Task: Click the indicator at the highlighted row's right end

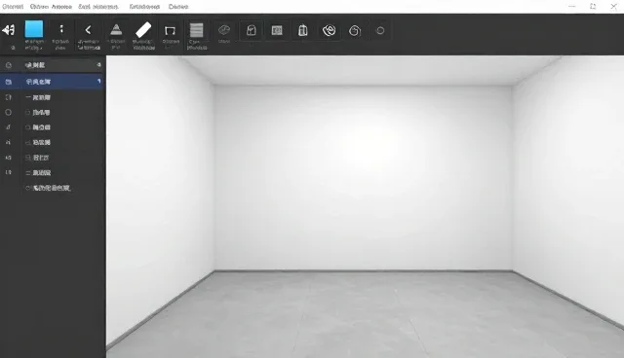Action: [99, 81]
